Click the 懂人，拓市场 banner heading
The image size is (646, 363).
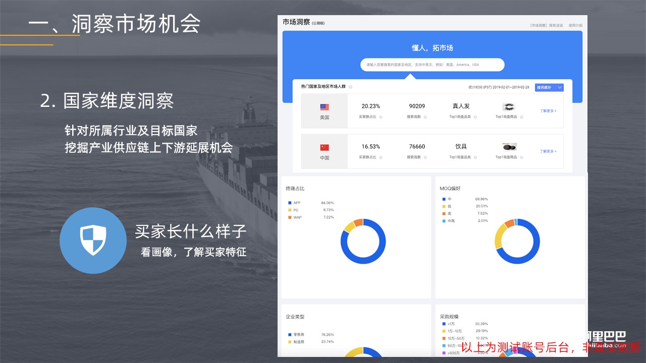tap(433, 48)
